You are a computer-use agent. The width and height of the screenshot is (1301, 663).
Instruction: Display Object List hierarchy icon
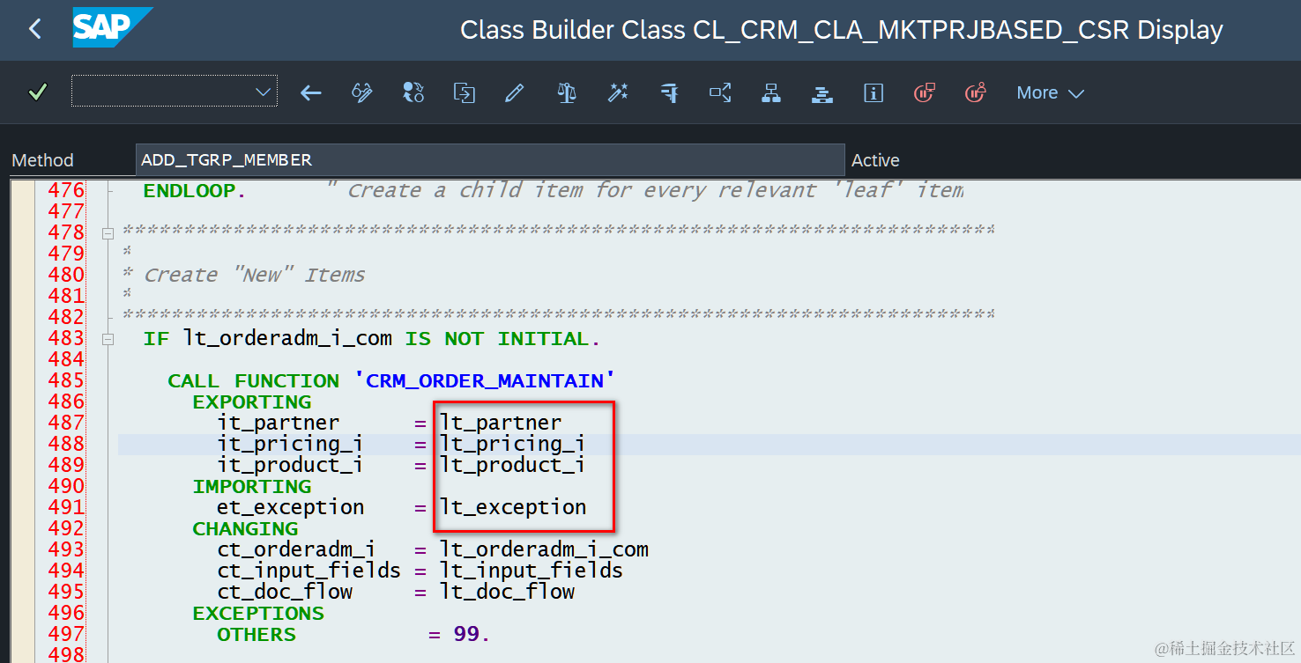pyautogui.click(x=771, y=92)
